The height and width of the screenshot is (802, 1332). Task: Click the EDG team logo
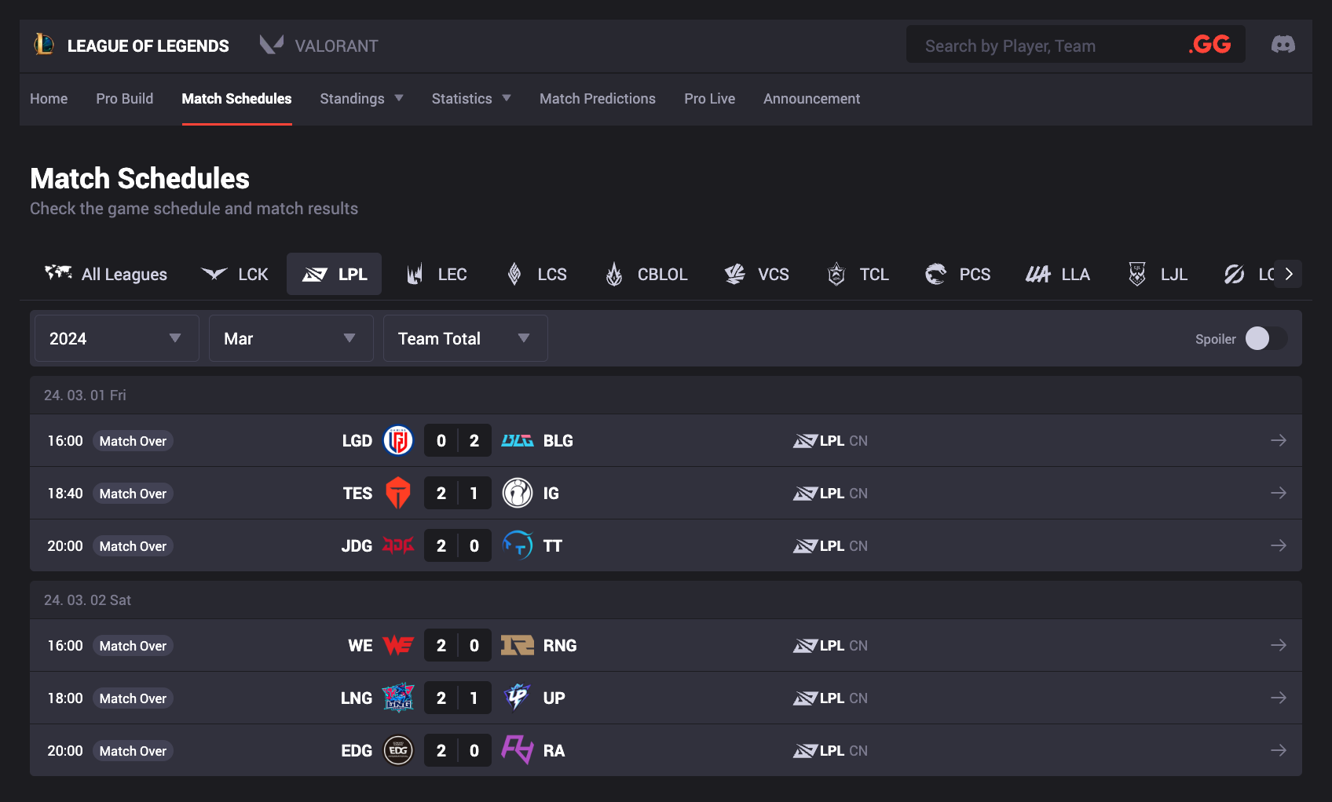point(398,750)
